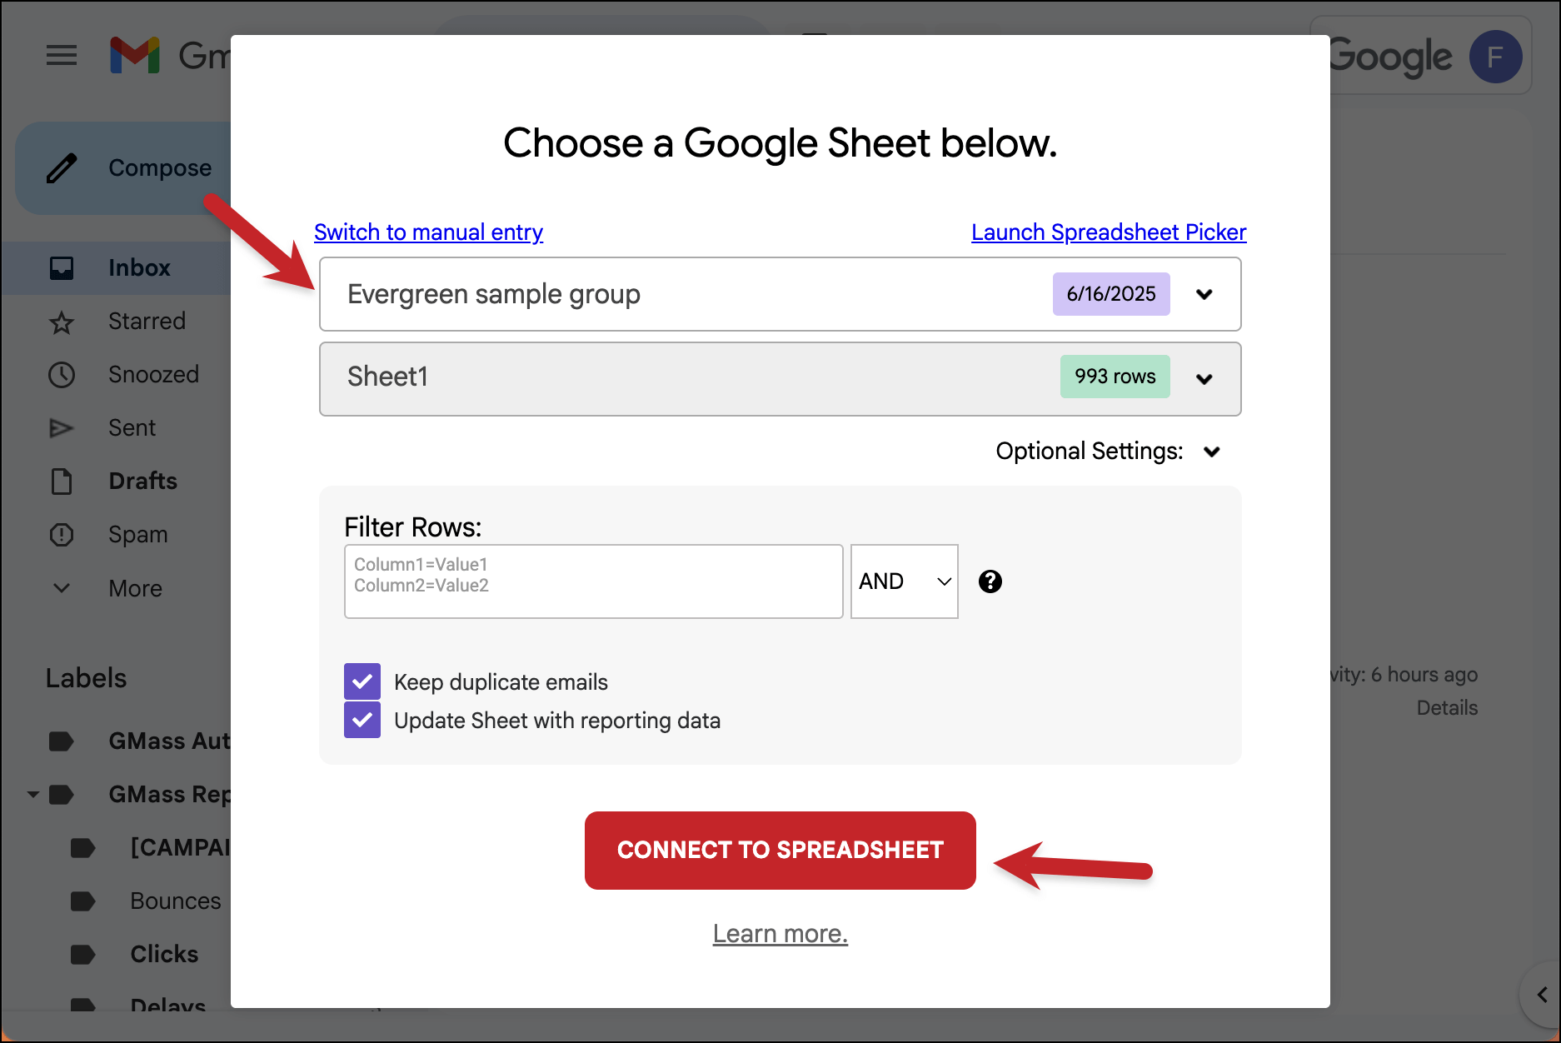1561x1043 pixels.
Task: Click the Clicks label tag icon
Action: point(83,955)
